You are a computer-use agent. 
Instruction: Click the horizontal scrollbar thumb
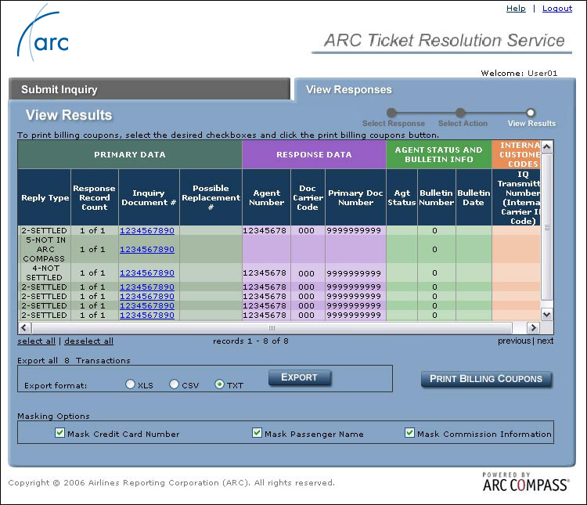point(272,328)
